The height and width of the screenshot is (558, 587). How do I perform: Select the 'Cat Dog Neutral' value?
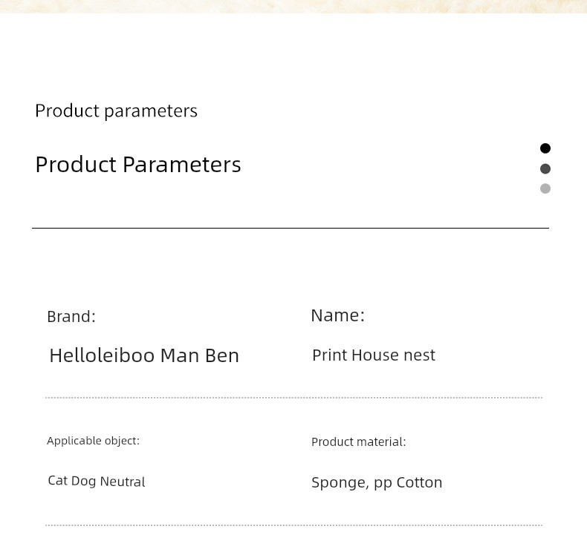click(x=96, y=481)
